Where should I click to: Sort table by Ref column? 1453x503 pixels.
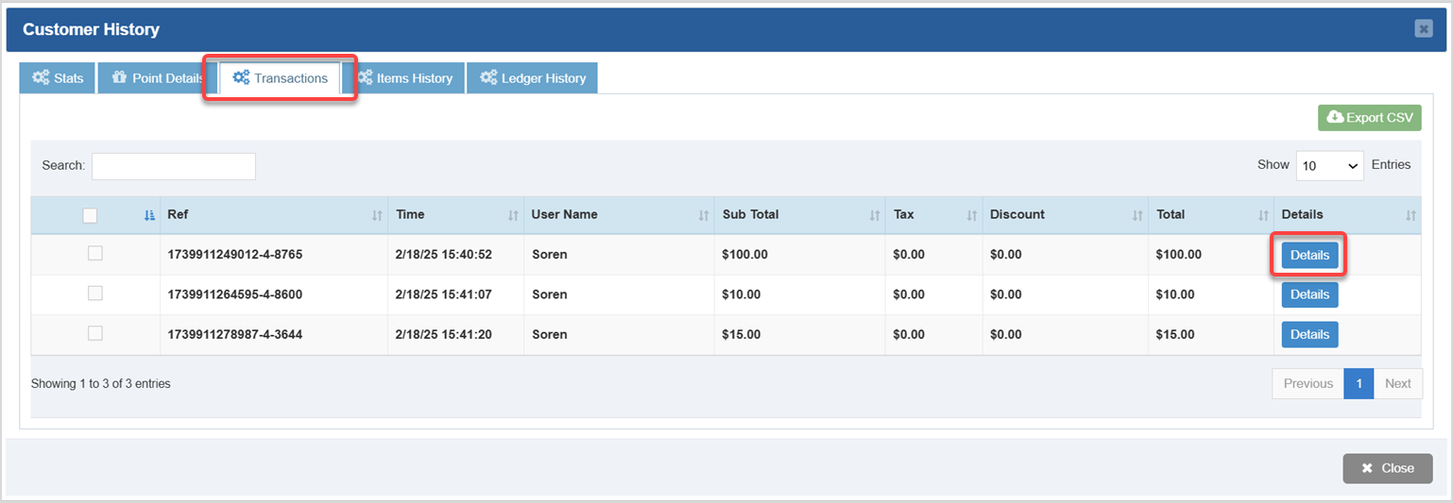274,215
